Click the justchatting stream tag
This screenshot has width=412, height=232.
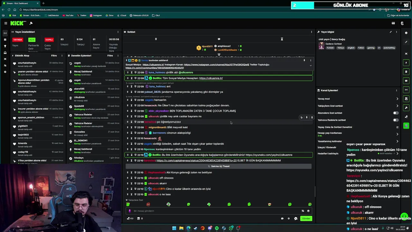pyautogui.click(x=389, y=48)
